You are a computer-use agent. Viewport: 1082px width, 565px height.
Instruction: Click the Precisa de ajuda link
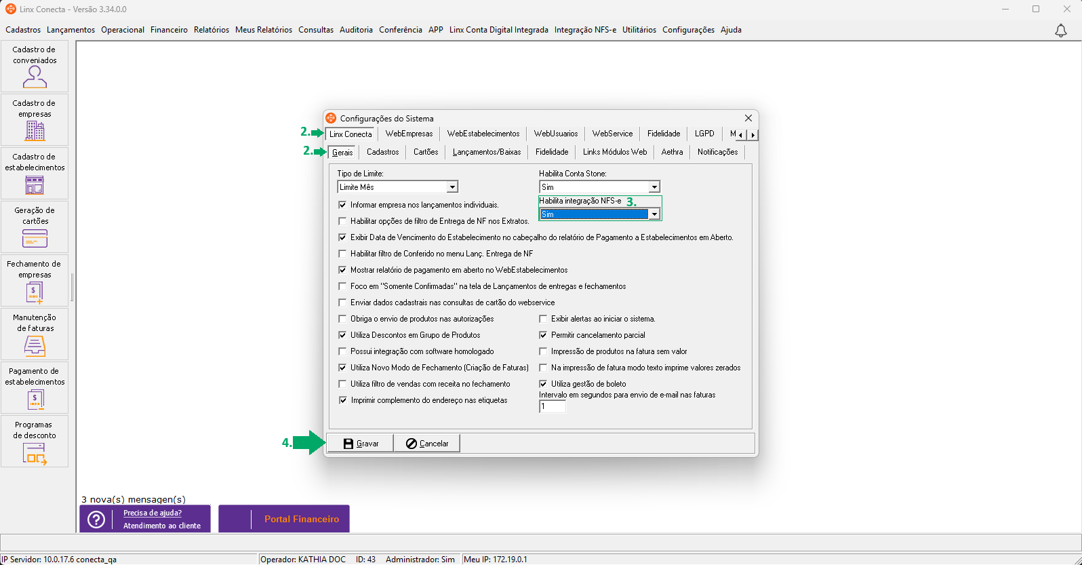pyautogui.click(x=153, y=513)
